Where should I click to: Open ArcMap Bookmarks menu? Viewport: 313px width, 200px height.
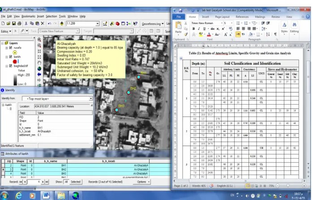click(x=28, y=17)
